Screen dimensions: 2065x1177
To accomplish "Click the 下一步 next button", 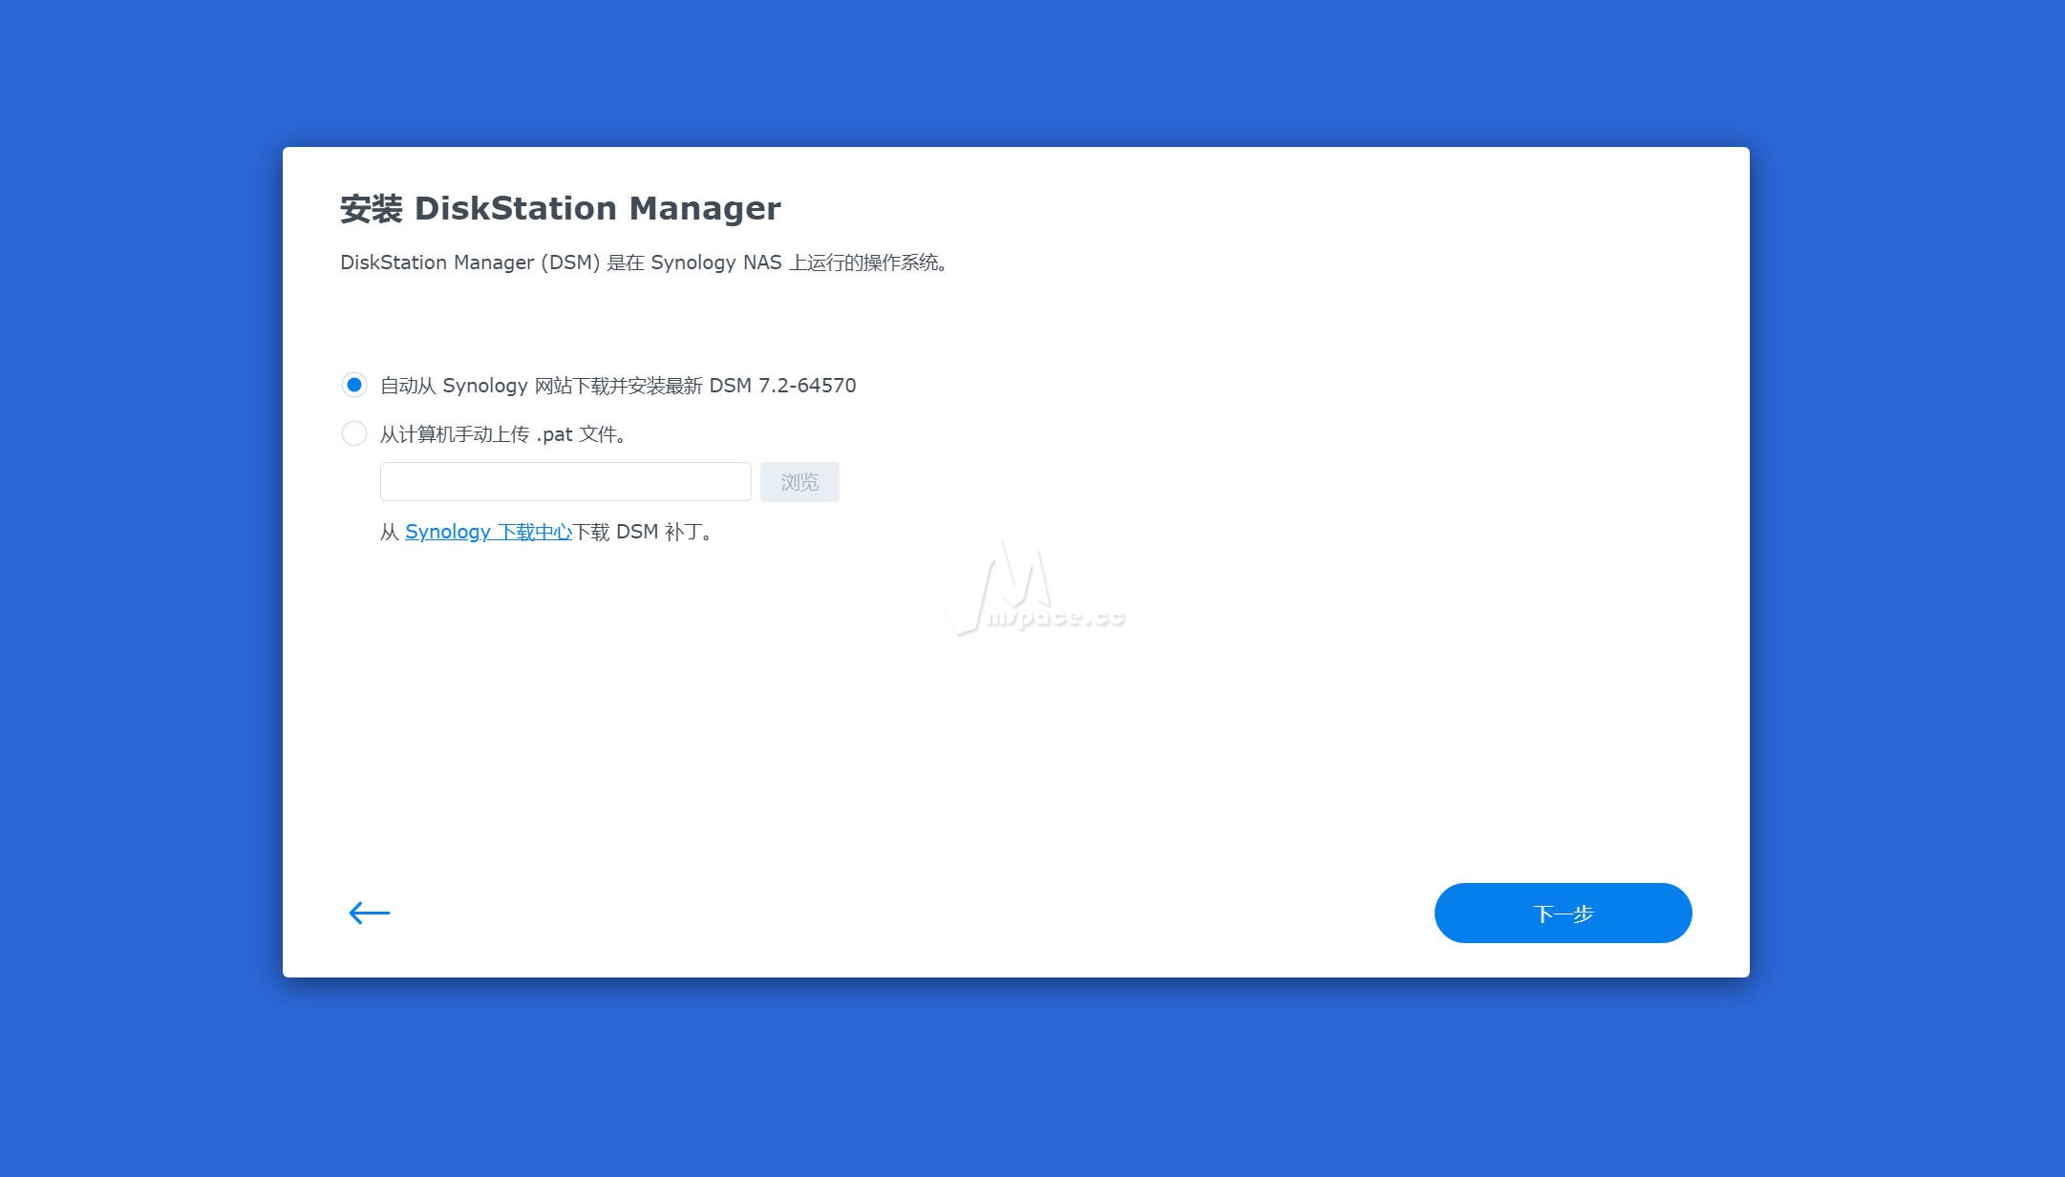I will pyautogui.click(x=1563, y=914).
